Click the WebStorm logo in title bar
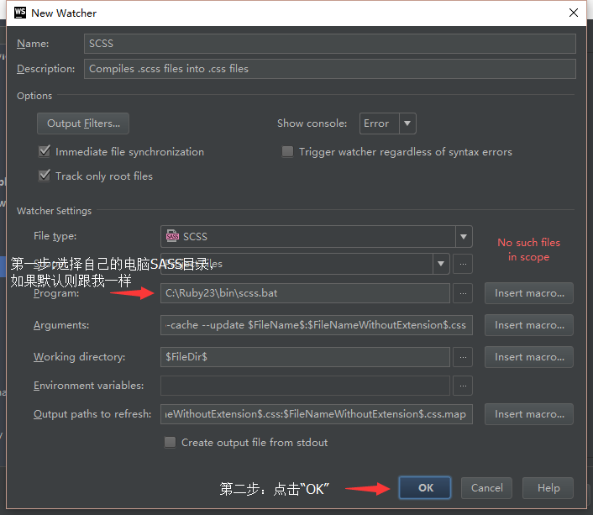The width and height of the screenshot is (593, 515). click(19, 13)
